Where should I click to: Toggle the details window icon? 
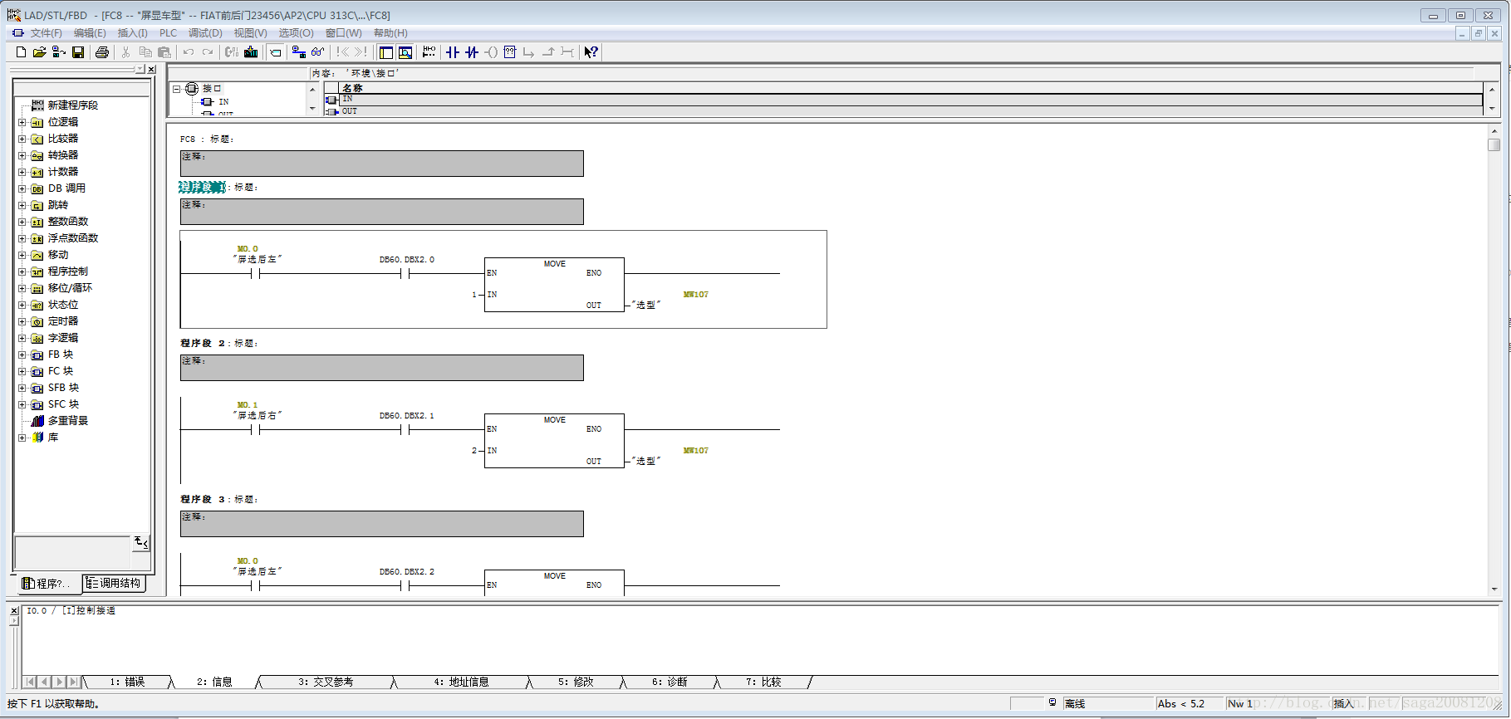[x=405, y=52]
